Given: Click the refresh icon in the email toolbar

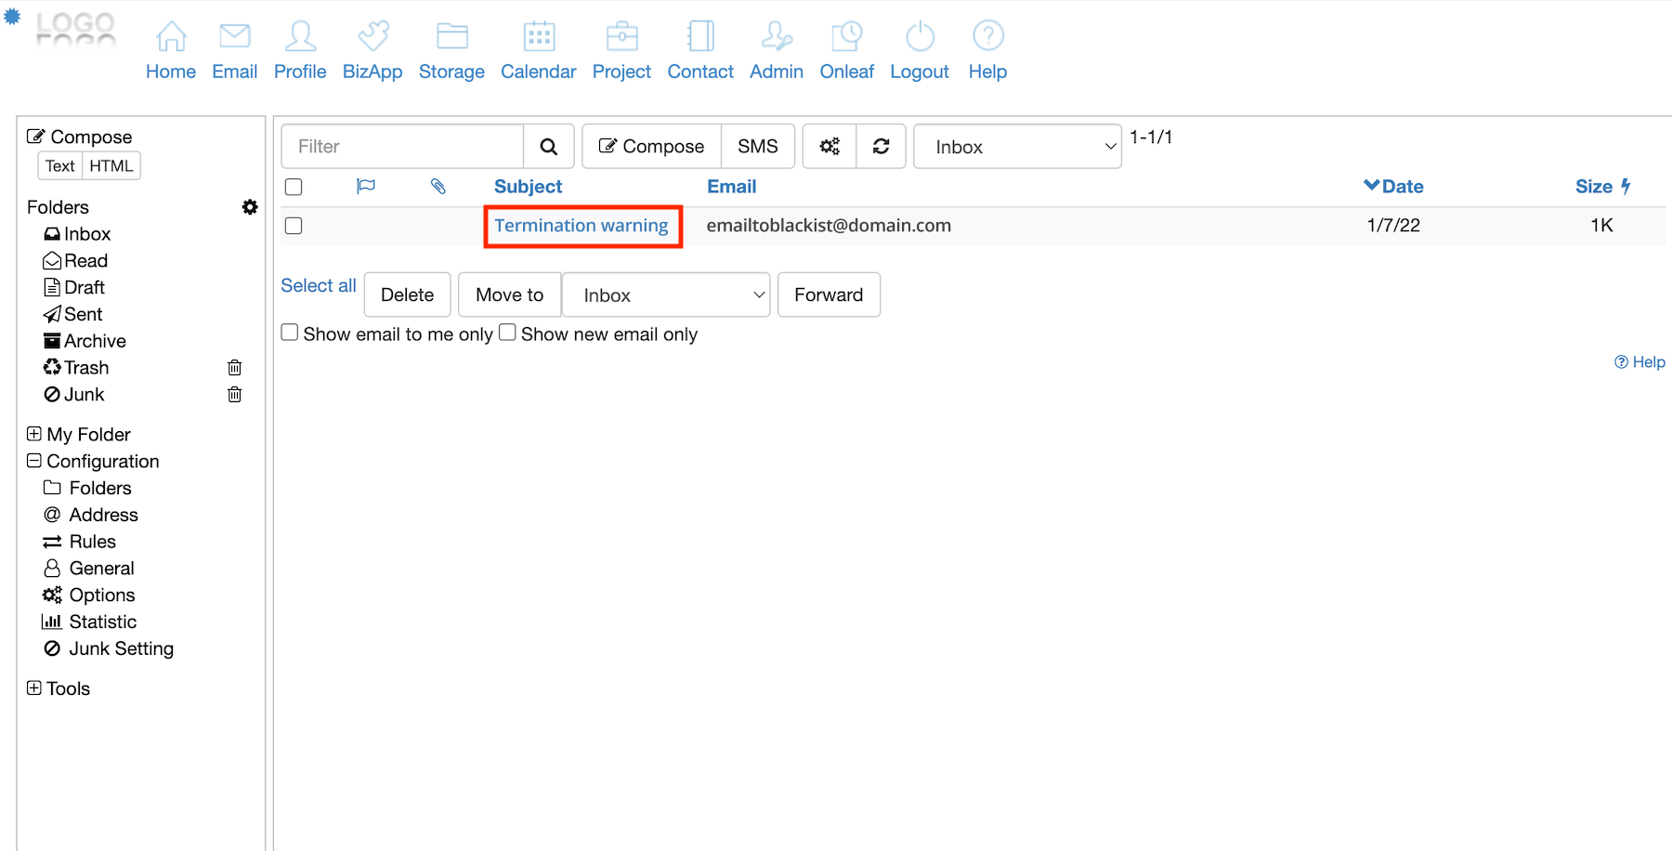Looking at the screenshot, I should pyautogui.click(x=881, y=147).
